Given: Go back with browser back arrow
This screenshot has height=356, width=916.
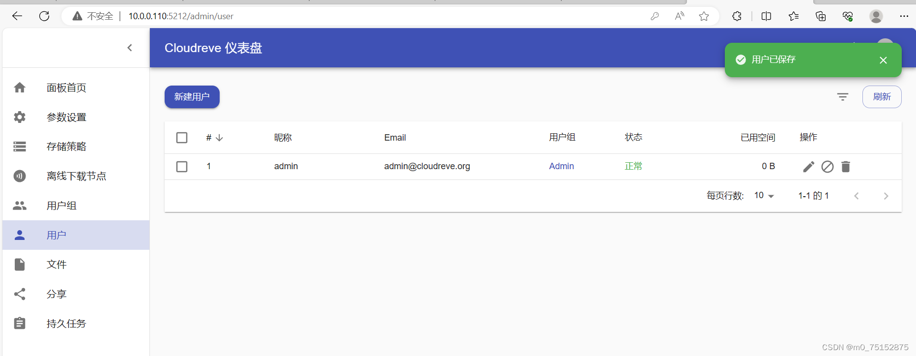Looking at the screenshot, I should pyautogui.click(x=17, y=16).
